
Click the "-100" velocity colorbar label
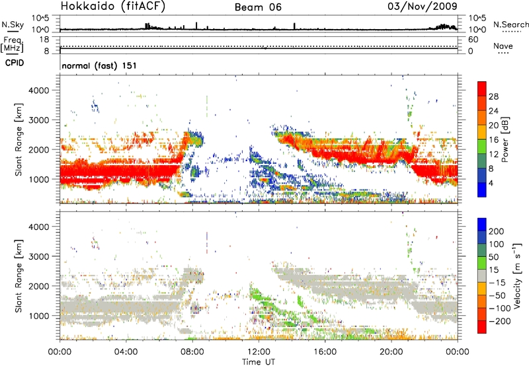click(499, 309)
